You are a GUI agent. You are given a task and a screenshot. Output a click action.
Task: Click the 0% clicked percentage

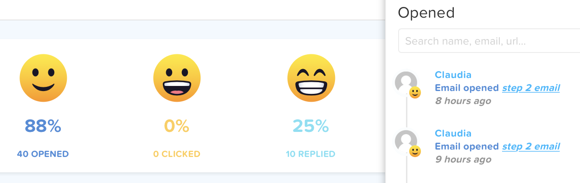coord(177,126)
